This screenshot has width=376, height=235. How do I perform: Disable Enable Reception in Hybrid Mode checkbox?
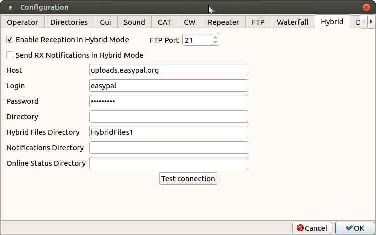[x=10, y=40]
